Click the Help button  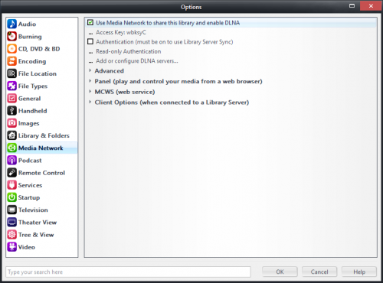(x=359, y=272)
